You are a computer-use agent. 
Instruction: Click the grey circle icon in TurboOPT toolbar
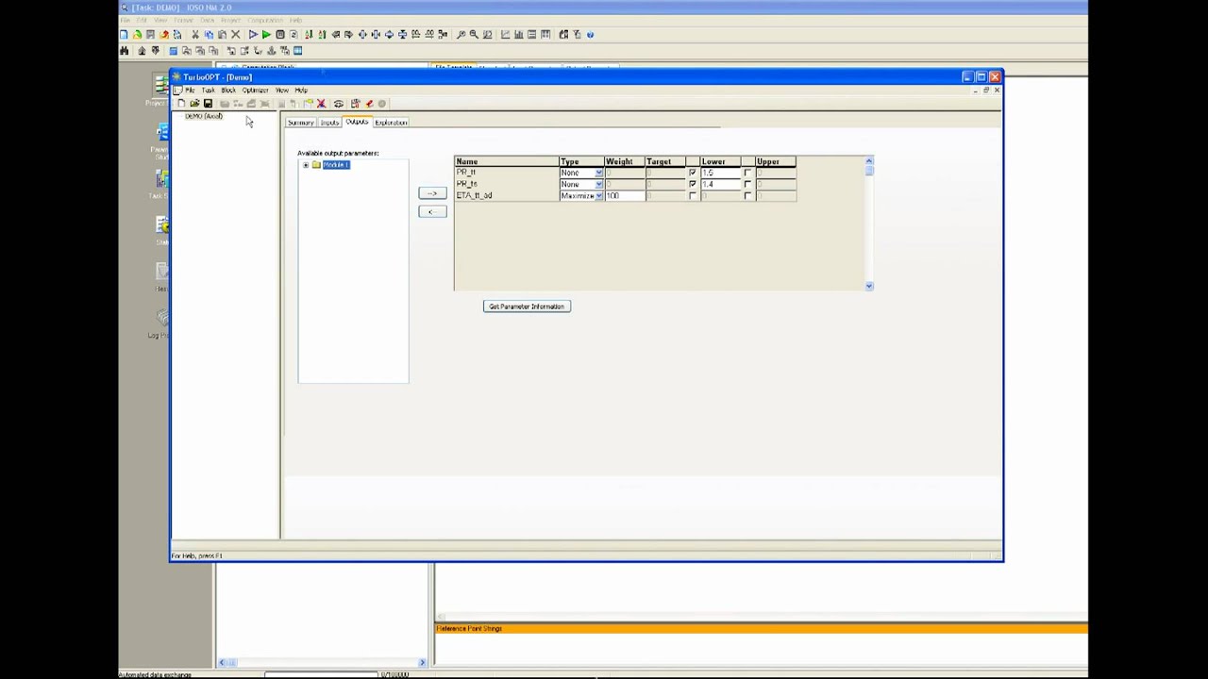click(x=382, y=104)
